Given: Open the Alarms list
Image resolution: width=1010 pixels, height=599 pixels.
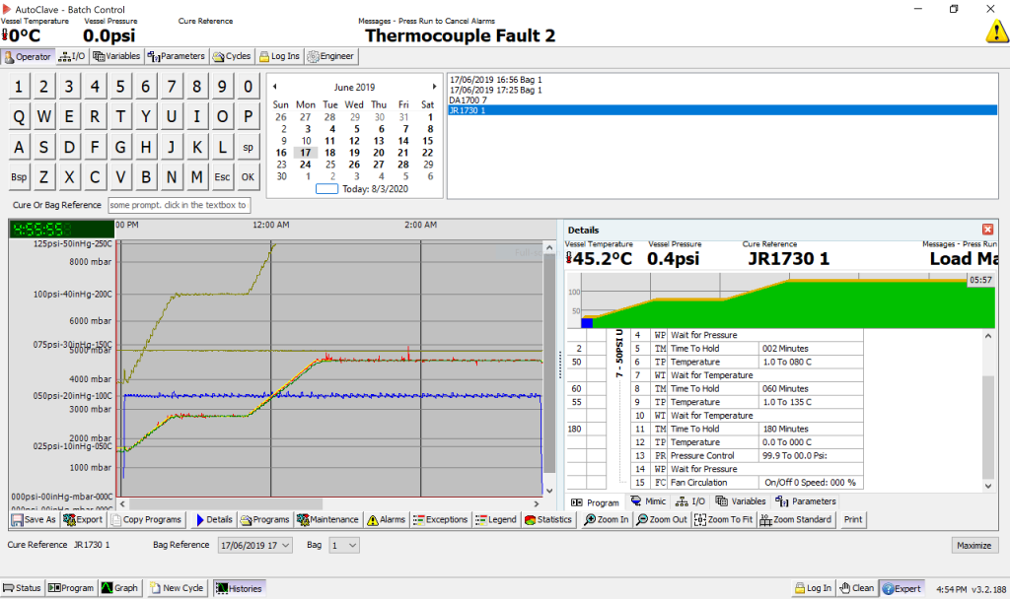Looking at the screenshot, I should 386,519.
